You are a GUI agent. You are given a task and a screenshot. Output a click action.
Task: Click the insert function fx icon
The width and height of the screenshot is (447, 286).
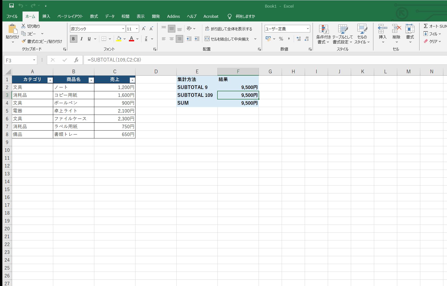click(x=76, y=60)
